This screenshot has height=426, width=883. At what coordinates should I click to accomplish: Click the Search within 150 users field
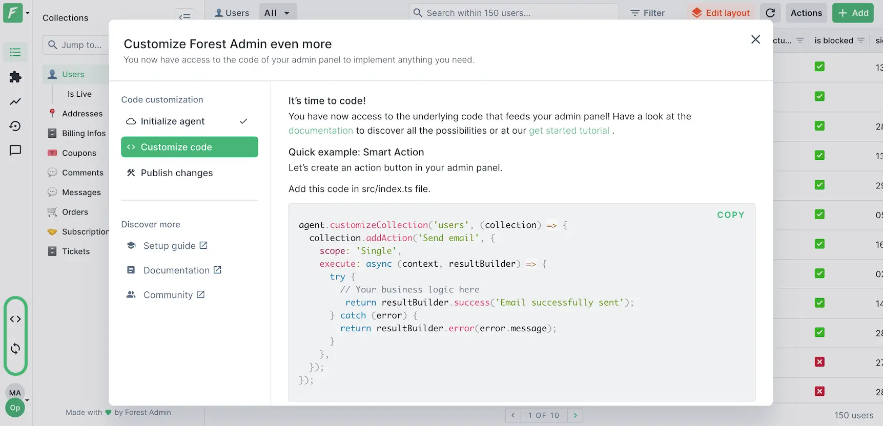coord(514,13)
